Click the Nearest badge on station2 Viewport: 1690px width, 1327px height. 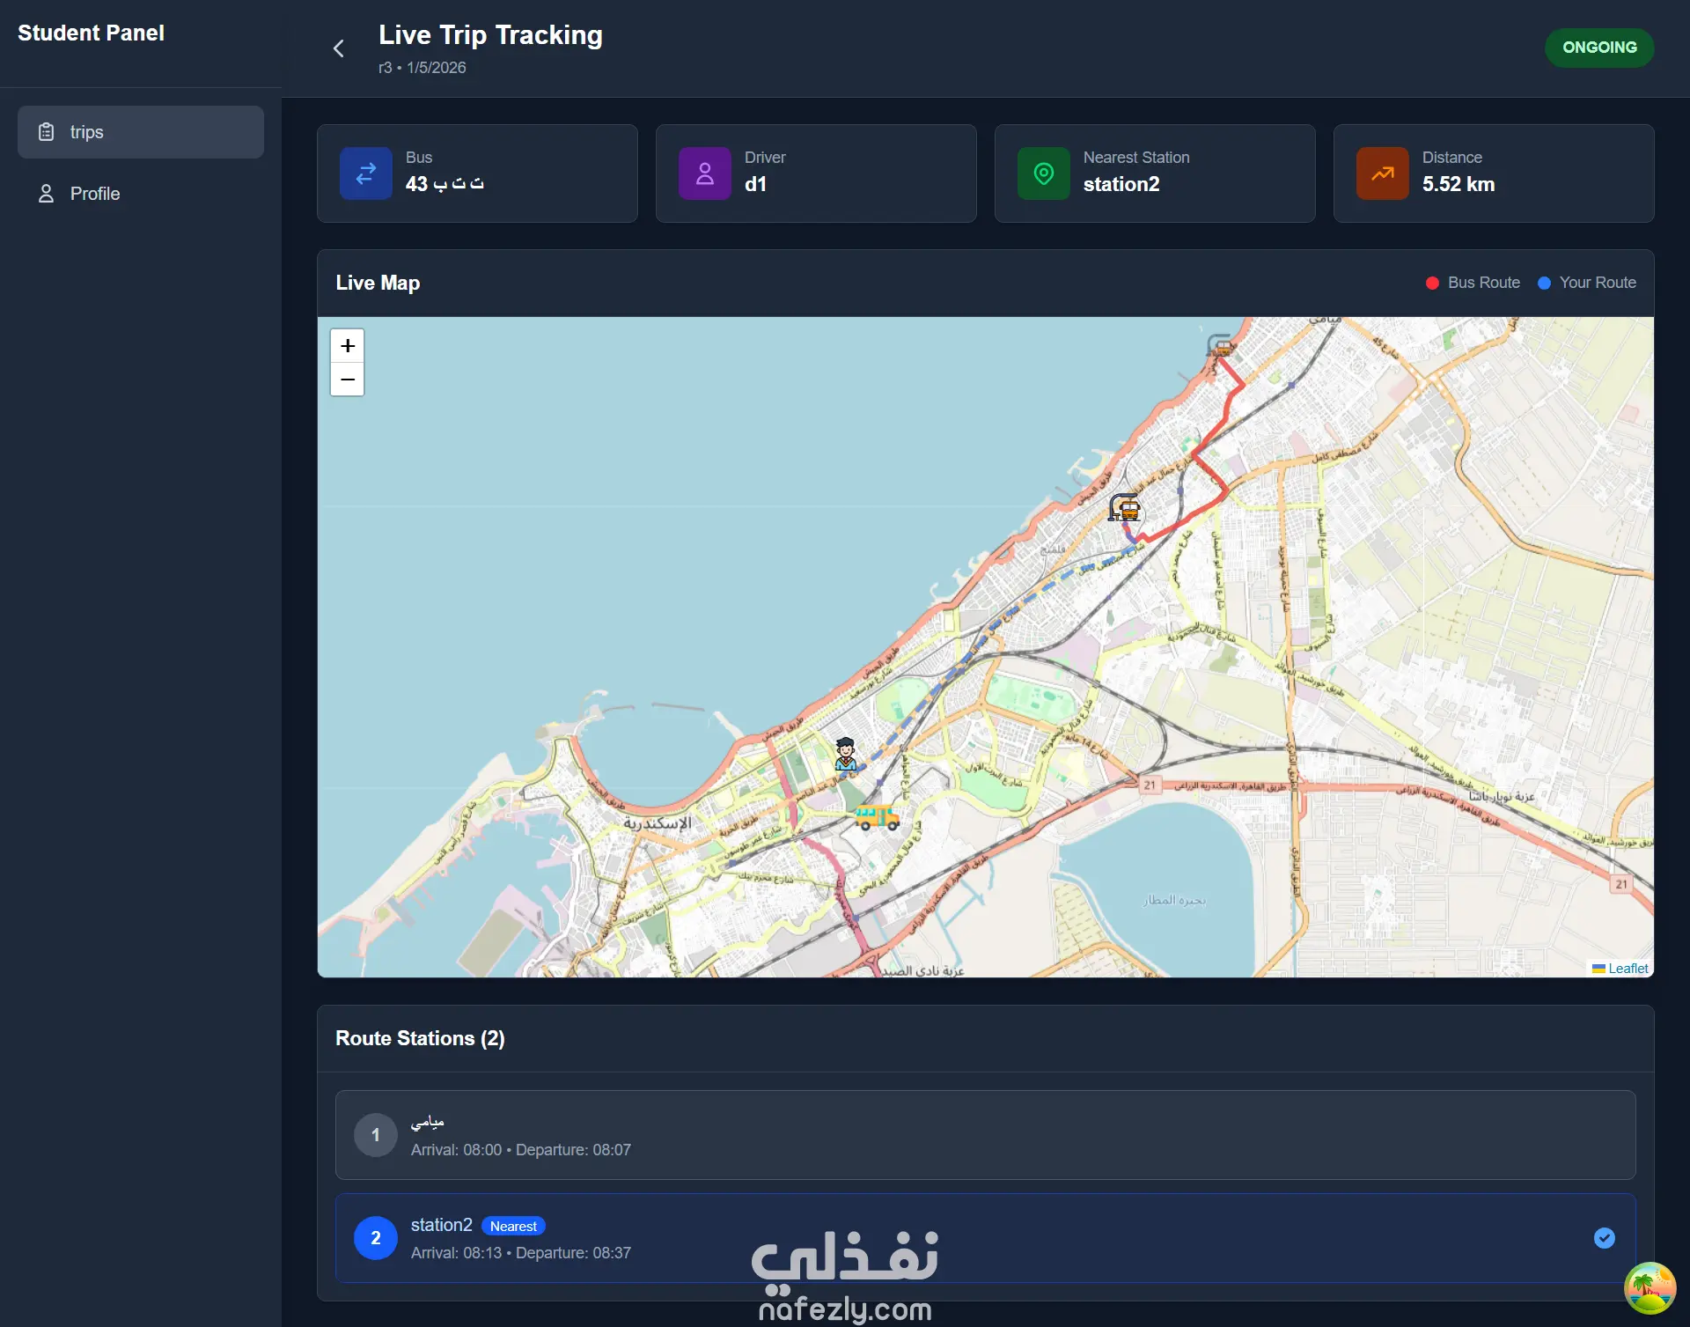coord(513,1227)
